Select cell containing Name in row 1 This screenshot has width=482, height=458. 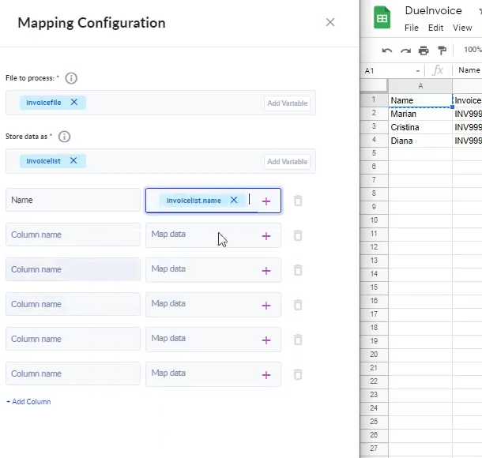pos(420,100)
